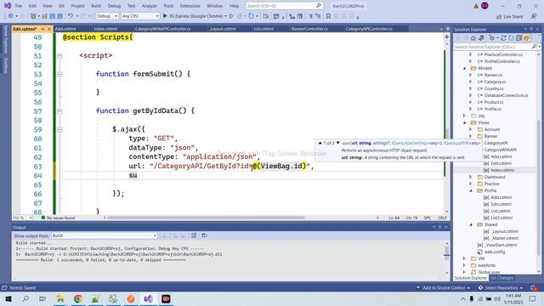This screenshot has width=544, height=306.
Task: Open the Show output from Build dropdown
Action: [x=104, y=235]
